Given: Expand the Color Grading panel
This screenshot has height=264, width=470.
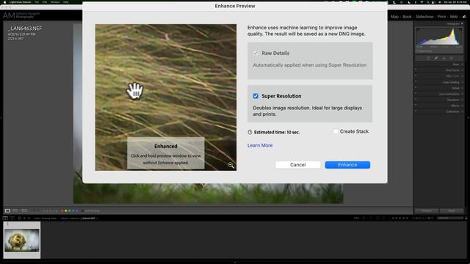Looking at the screenshot, I should pyautogui.click(x=451, y=82).
